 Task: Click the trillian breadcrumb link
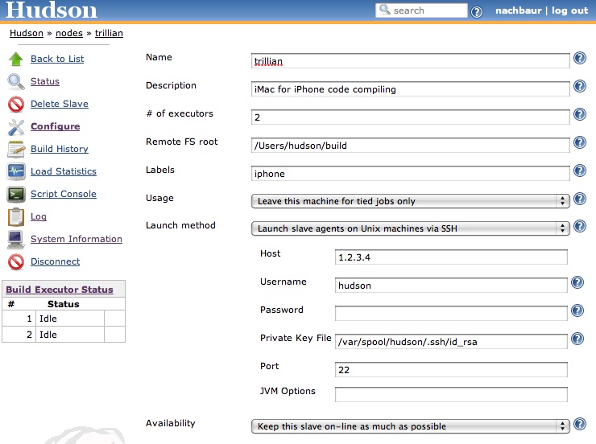[x=109, y=34]
